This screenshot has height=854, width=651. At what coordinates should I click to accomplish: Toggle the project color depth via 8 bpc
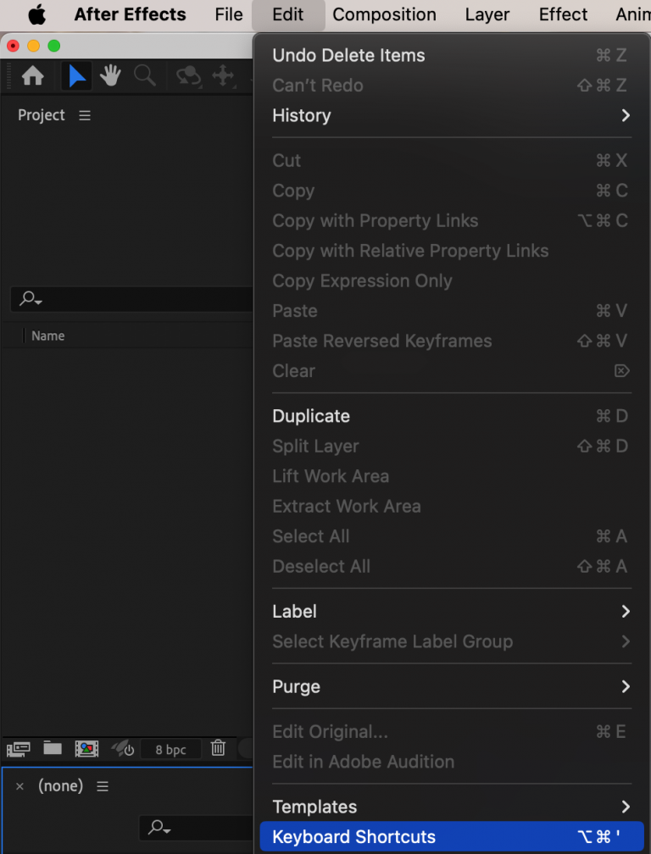tap(170, 749)
